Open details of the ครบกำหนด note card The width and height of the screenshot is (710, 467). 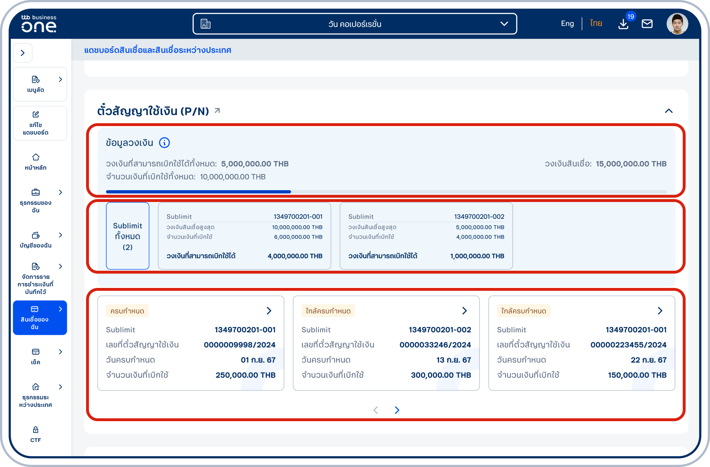coord(269,311)
